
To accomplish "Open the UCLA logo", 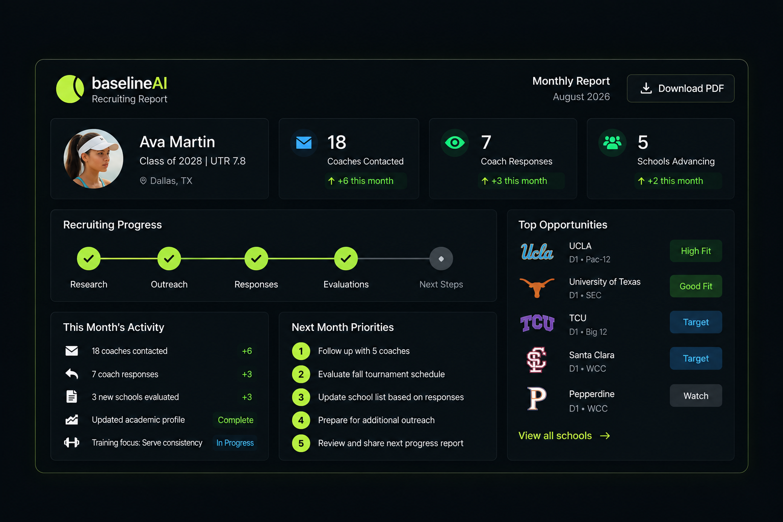I will click(537, 251).
